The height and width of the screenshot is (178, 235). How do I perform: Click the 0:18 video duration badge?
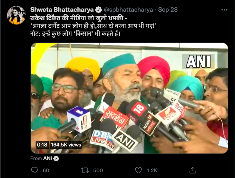[x=42, y=145]
